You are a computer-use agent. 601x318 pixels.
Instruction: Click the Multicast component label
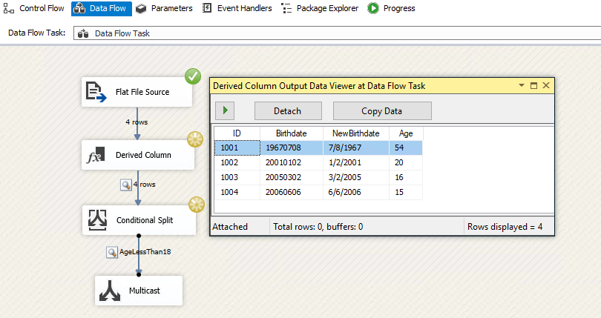(145, 291)
